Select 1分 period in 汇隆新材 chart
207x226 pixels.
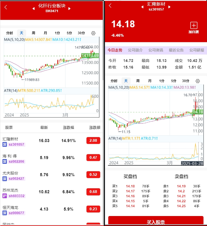point(162,81)
